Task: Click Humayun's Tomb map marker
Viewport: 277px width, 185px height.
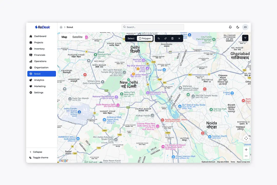Action: [148, 93]
